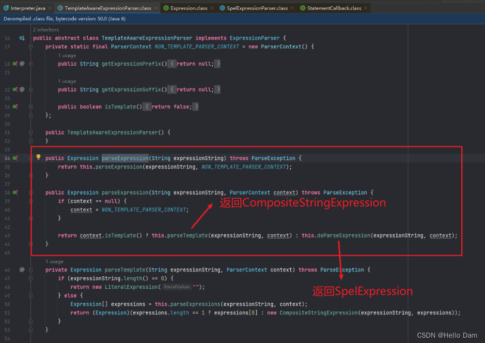This screenshot has width=485, height=343.
Task: Click the implements gutter icon on line 38
Action: click(x=15, y=193)
